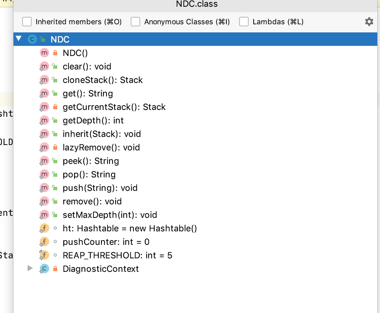Viewport: 380px width, 313px height.
Task: Enable the Anonymous Classes checkbox
Action: pyautogui.click(x=135, y=22)
